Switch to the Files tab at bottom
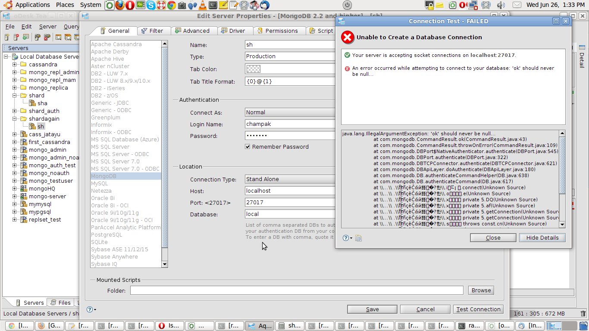589x331 pixels. pyautogui.click(x=60, y=303)
